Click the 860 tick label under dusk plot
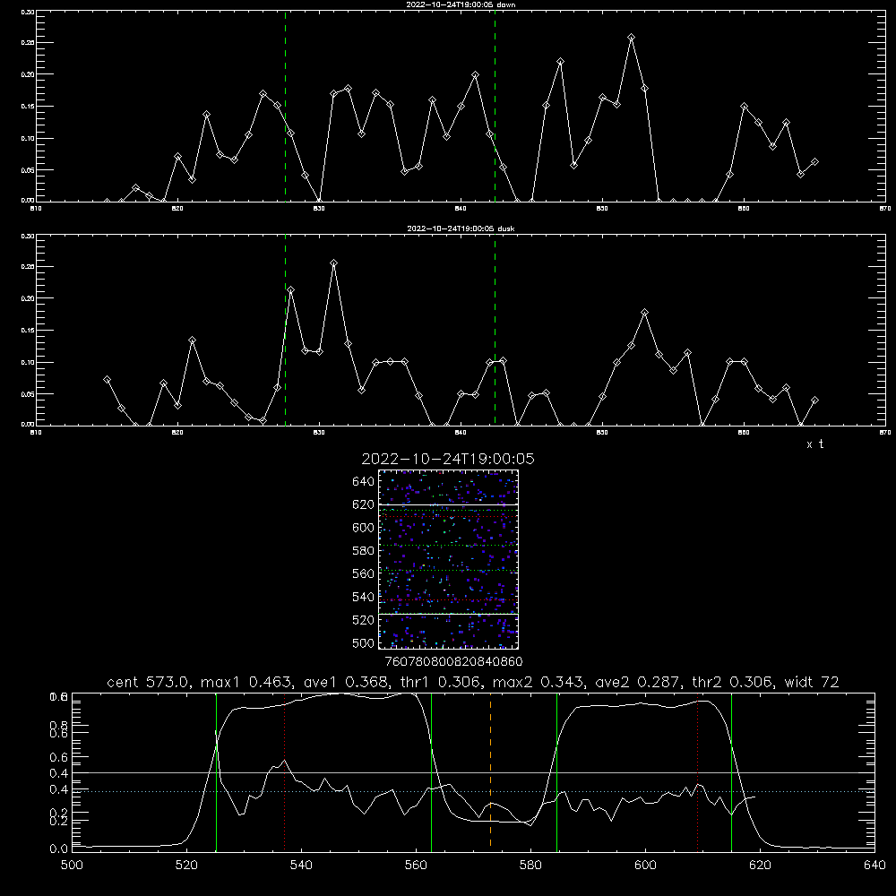This screenshot has width=896, height=896. click(x=744, y=433)
